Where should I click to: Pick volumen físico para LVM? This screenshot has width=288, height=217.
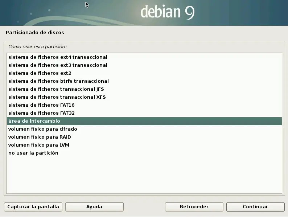(144, 145)
